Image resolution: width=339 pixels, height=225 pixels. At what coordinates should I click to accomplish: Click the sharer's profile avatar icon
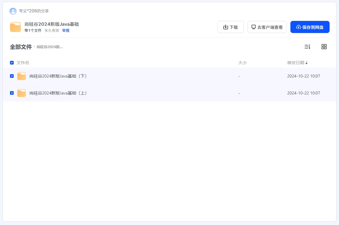pos(13,11)
